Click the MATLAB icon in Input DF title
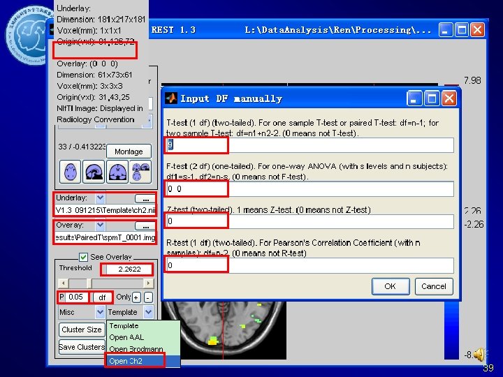The width and height of the screenshot is (503, 377). point(171,98)
